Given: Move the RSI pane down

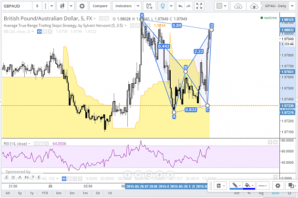Looking at the screenshot, I should click(x=276, y=142).
